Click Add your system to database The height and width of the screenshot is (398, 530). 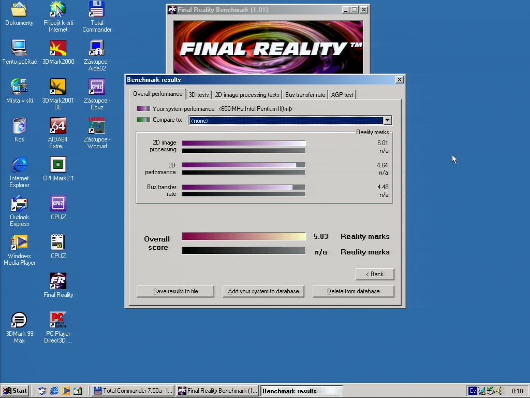tap(263, 291)
